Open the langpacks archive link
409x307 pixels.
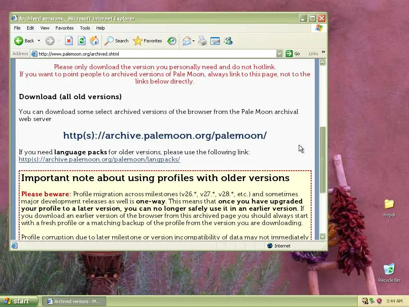(x=99, y=159)
